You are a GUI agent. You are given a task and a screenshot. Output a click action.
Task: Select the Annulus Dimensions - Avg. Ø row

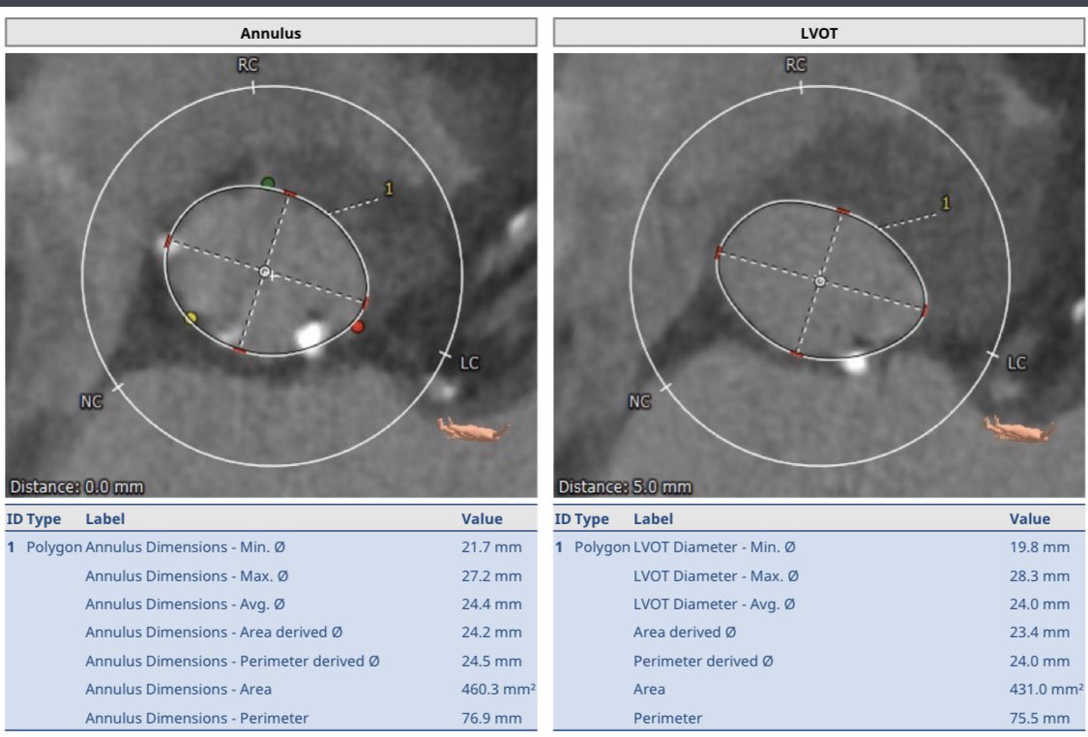click(x=271, y=604)
